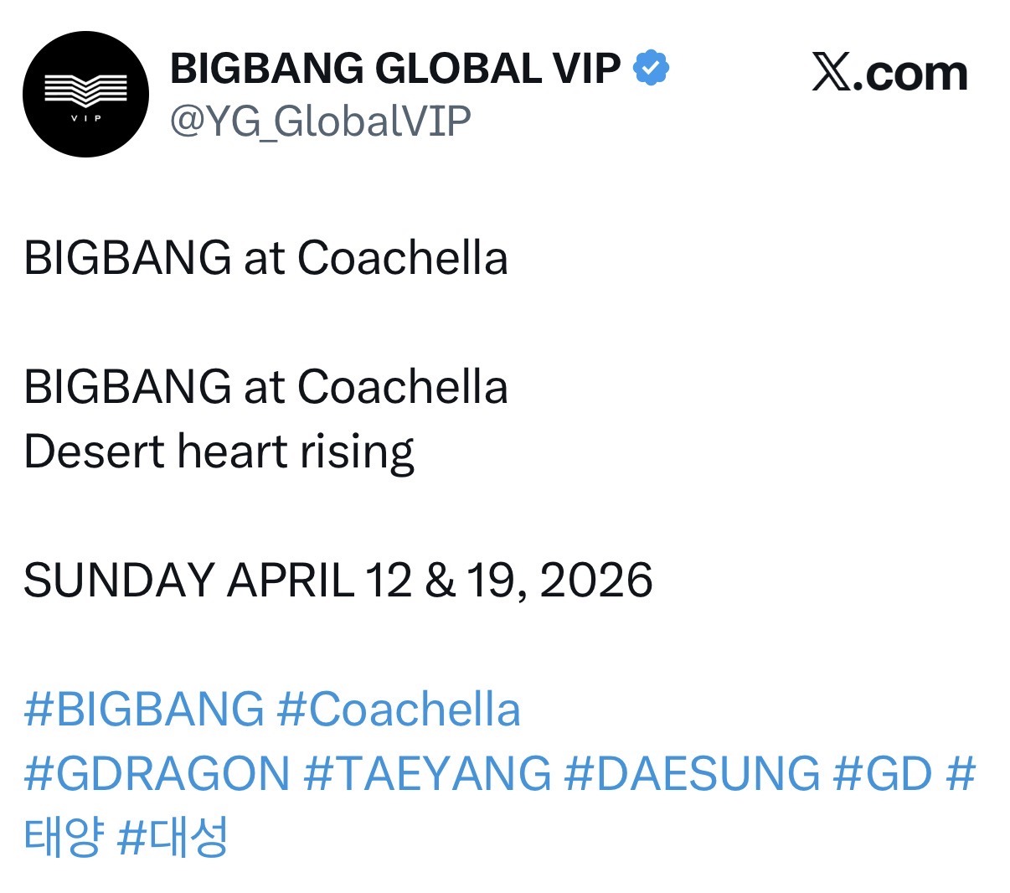Screen dimensions: 1010x893
Task: Click the X.com logo watermark
Action: (x=889, y=74)
